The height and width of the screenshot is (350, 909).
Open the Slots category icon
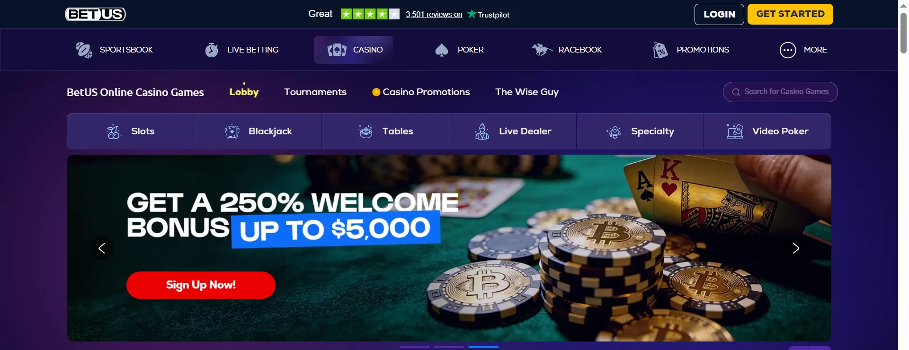coord(114,131)
